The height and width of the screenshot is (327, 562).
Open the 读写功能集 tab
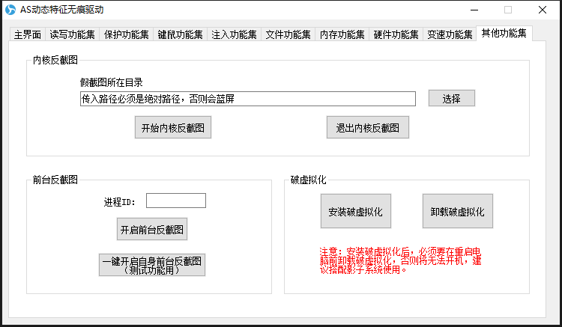pyautogui.click(x=72, y=35)
